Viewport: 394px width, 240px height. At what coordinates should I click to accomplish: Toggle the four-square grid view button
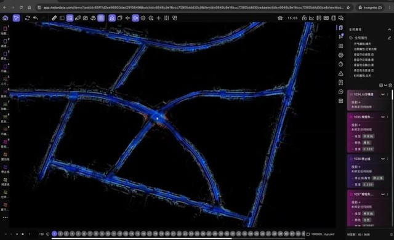pos(101,18)
